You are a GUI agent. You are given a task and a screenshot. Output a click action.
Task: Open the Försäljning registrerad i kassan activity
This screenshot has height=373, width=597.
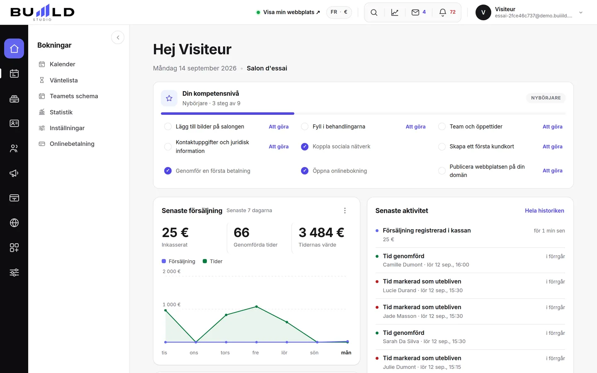470,235
